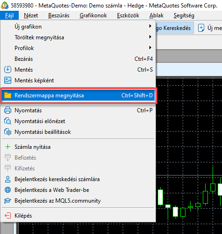Open the Fájl menu

(x=9, y=15)
